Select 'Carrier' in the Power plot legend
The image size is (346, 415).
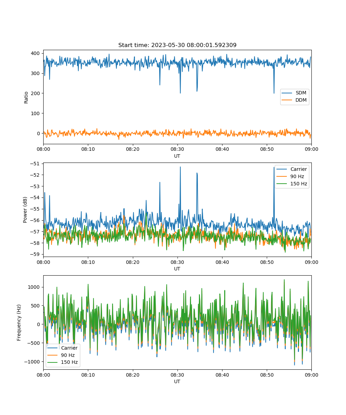pyautogui.click(x=299, y=169)
